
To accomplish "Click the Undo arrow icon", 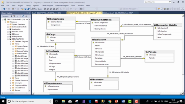I will click(x=71, y=9).
